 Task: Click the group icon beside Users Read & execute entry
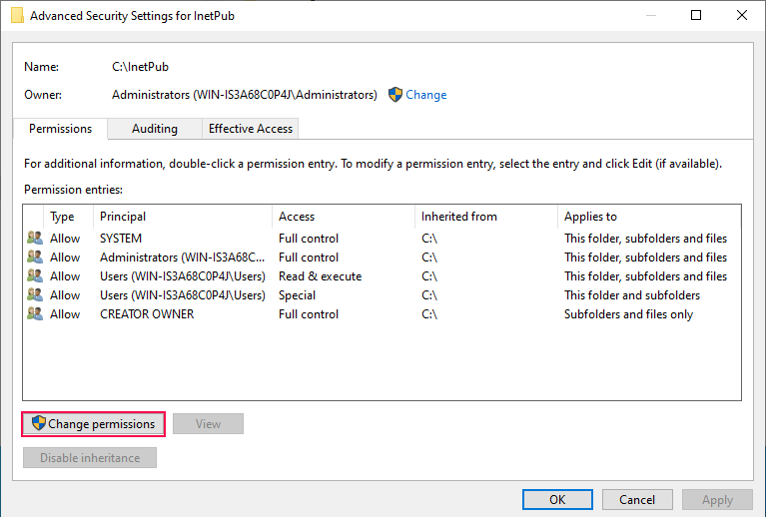pyautogui.click(x=35, y=276)
